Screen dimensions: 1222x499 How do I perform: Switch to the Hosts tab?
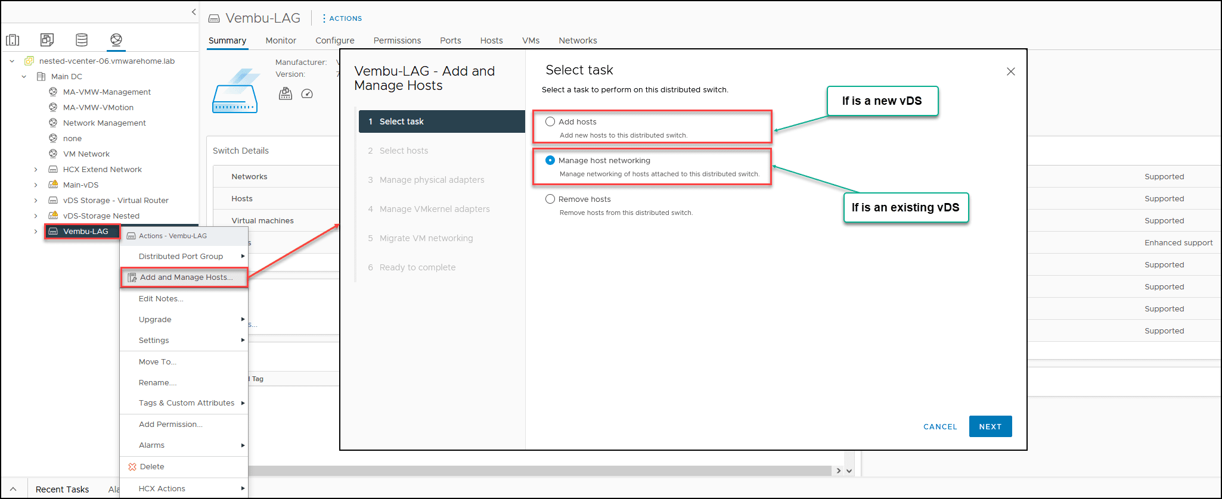tap(491, 40)
